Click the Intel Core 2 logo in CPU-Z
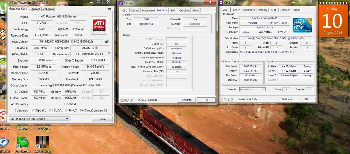Image resolution: width=350 pixels, height=154 pixels. [302, 25]
